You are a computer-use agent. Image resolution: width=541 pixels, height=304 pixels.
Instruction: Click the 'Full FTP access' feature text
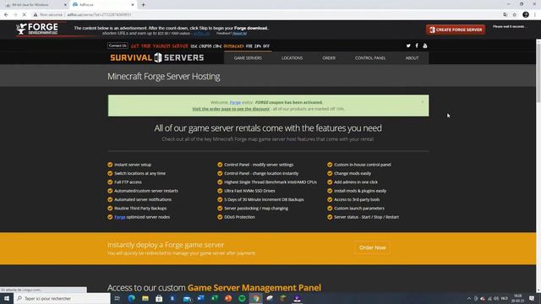pos(128,182)
